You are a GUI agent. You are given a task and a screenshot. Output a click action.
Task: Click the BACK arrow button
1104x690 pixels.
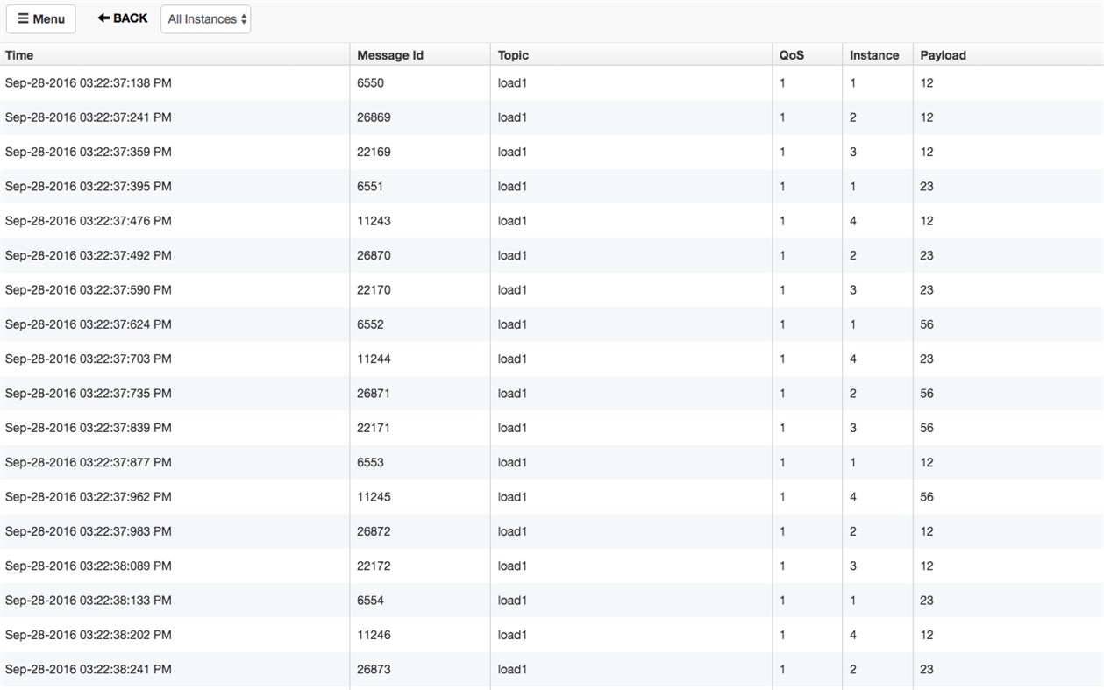tap(123, 18)
